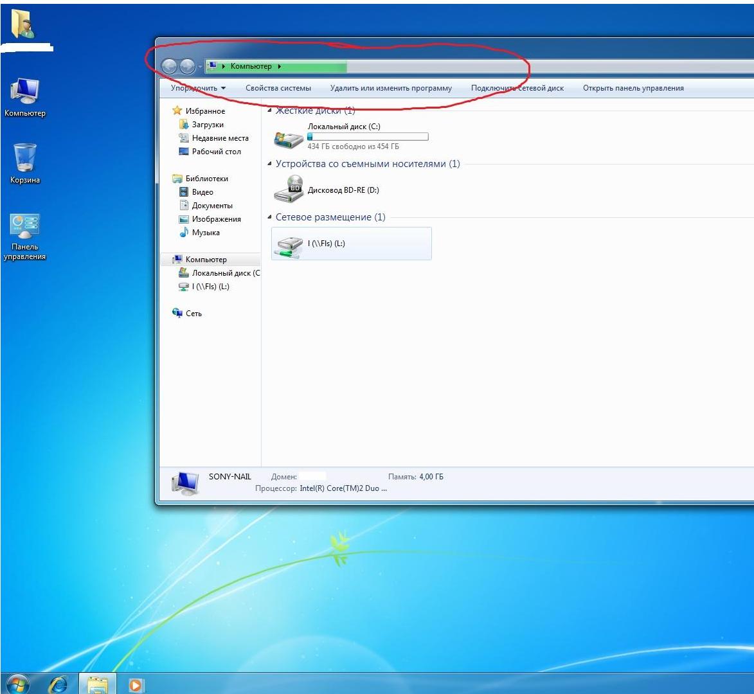
Task: Click the Explorer back arrow button
Action: 169,66
